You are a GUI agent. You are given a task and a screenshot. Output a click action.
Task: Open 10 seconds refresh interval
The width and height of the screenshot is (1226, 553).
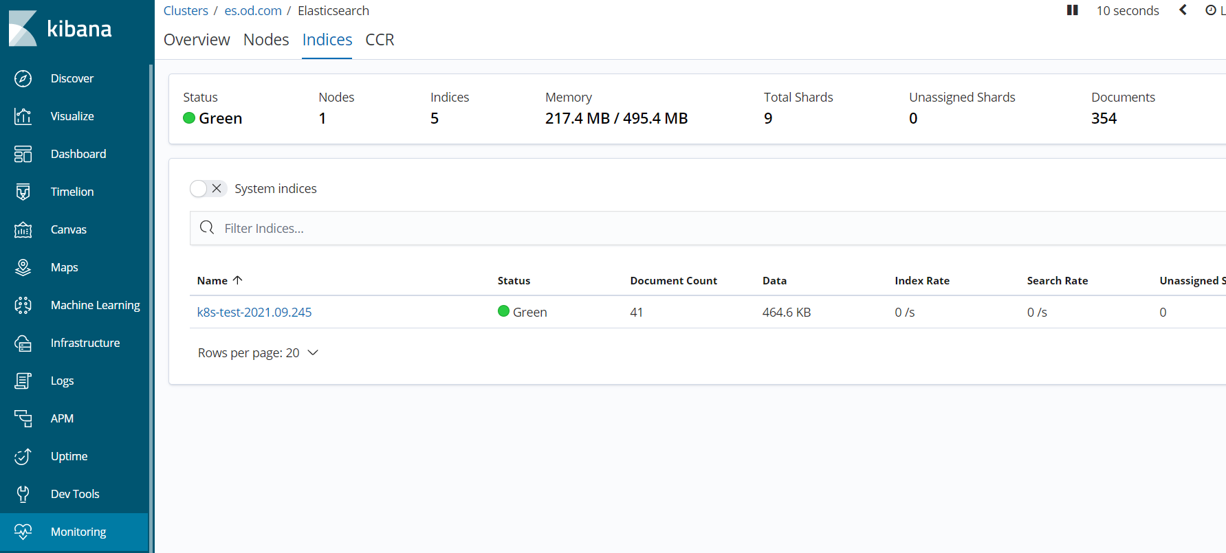[x=1128, y=10]
